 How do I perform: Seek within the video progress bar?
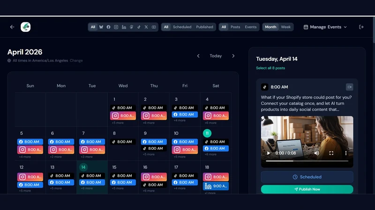[x=307, y=161]
